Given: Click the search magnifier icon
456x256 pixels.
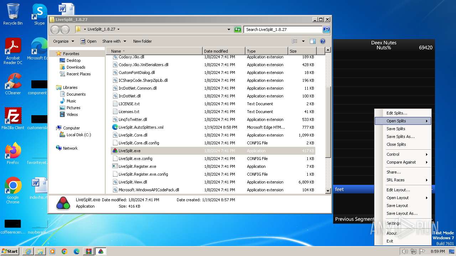Looking at the screenshot, I should pyautogui.click(x=326, y=30).
